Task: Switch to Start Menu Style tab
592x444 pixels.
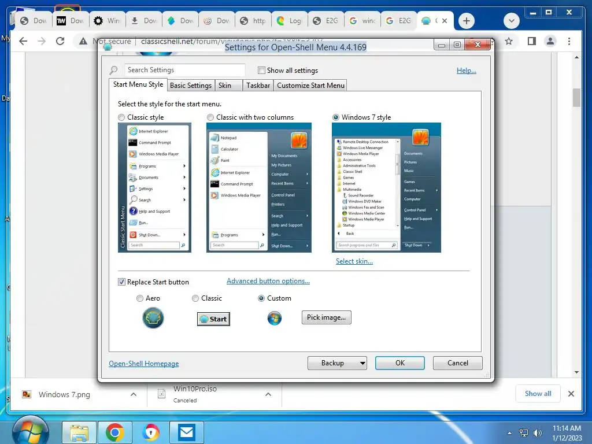Action: 138,84
